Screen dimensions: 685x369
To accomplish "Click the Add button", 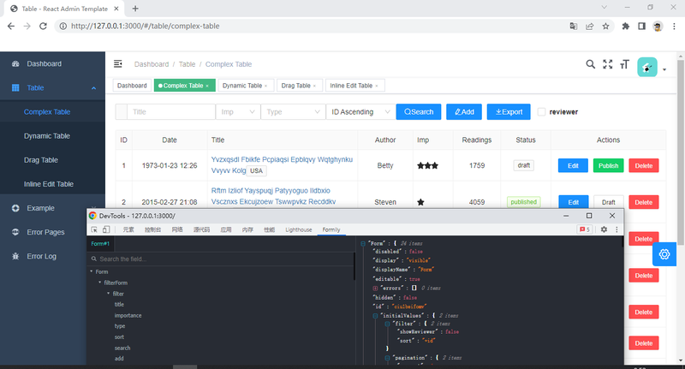I will pyautogui.click(x=464, y=112).
